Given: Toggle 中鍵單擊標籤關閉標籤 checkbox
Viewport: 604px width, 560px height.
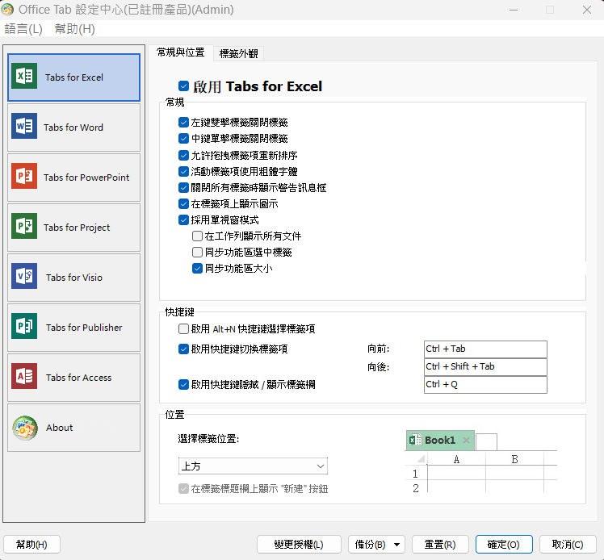Looking at the screenshot, I should [183, 139].
